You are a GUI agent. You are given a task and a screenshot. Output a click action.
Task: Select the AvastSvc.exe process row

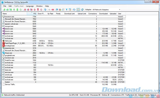click(64, 60)
